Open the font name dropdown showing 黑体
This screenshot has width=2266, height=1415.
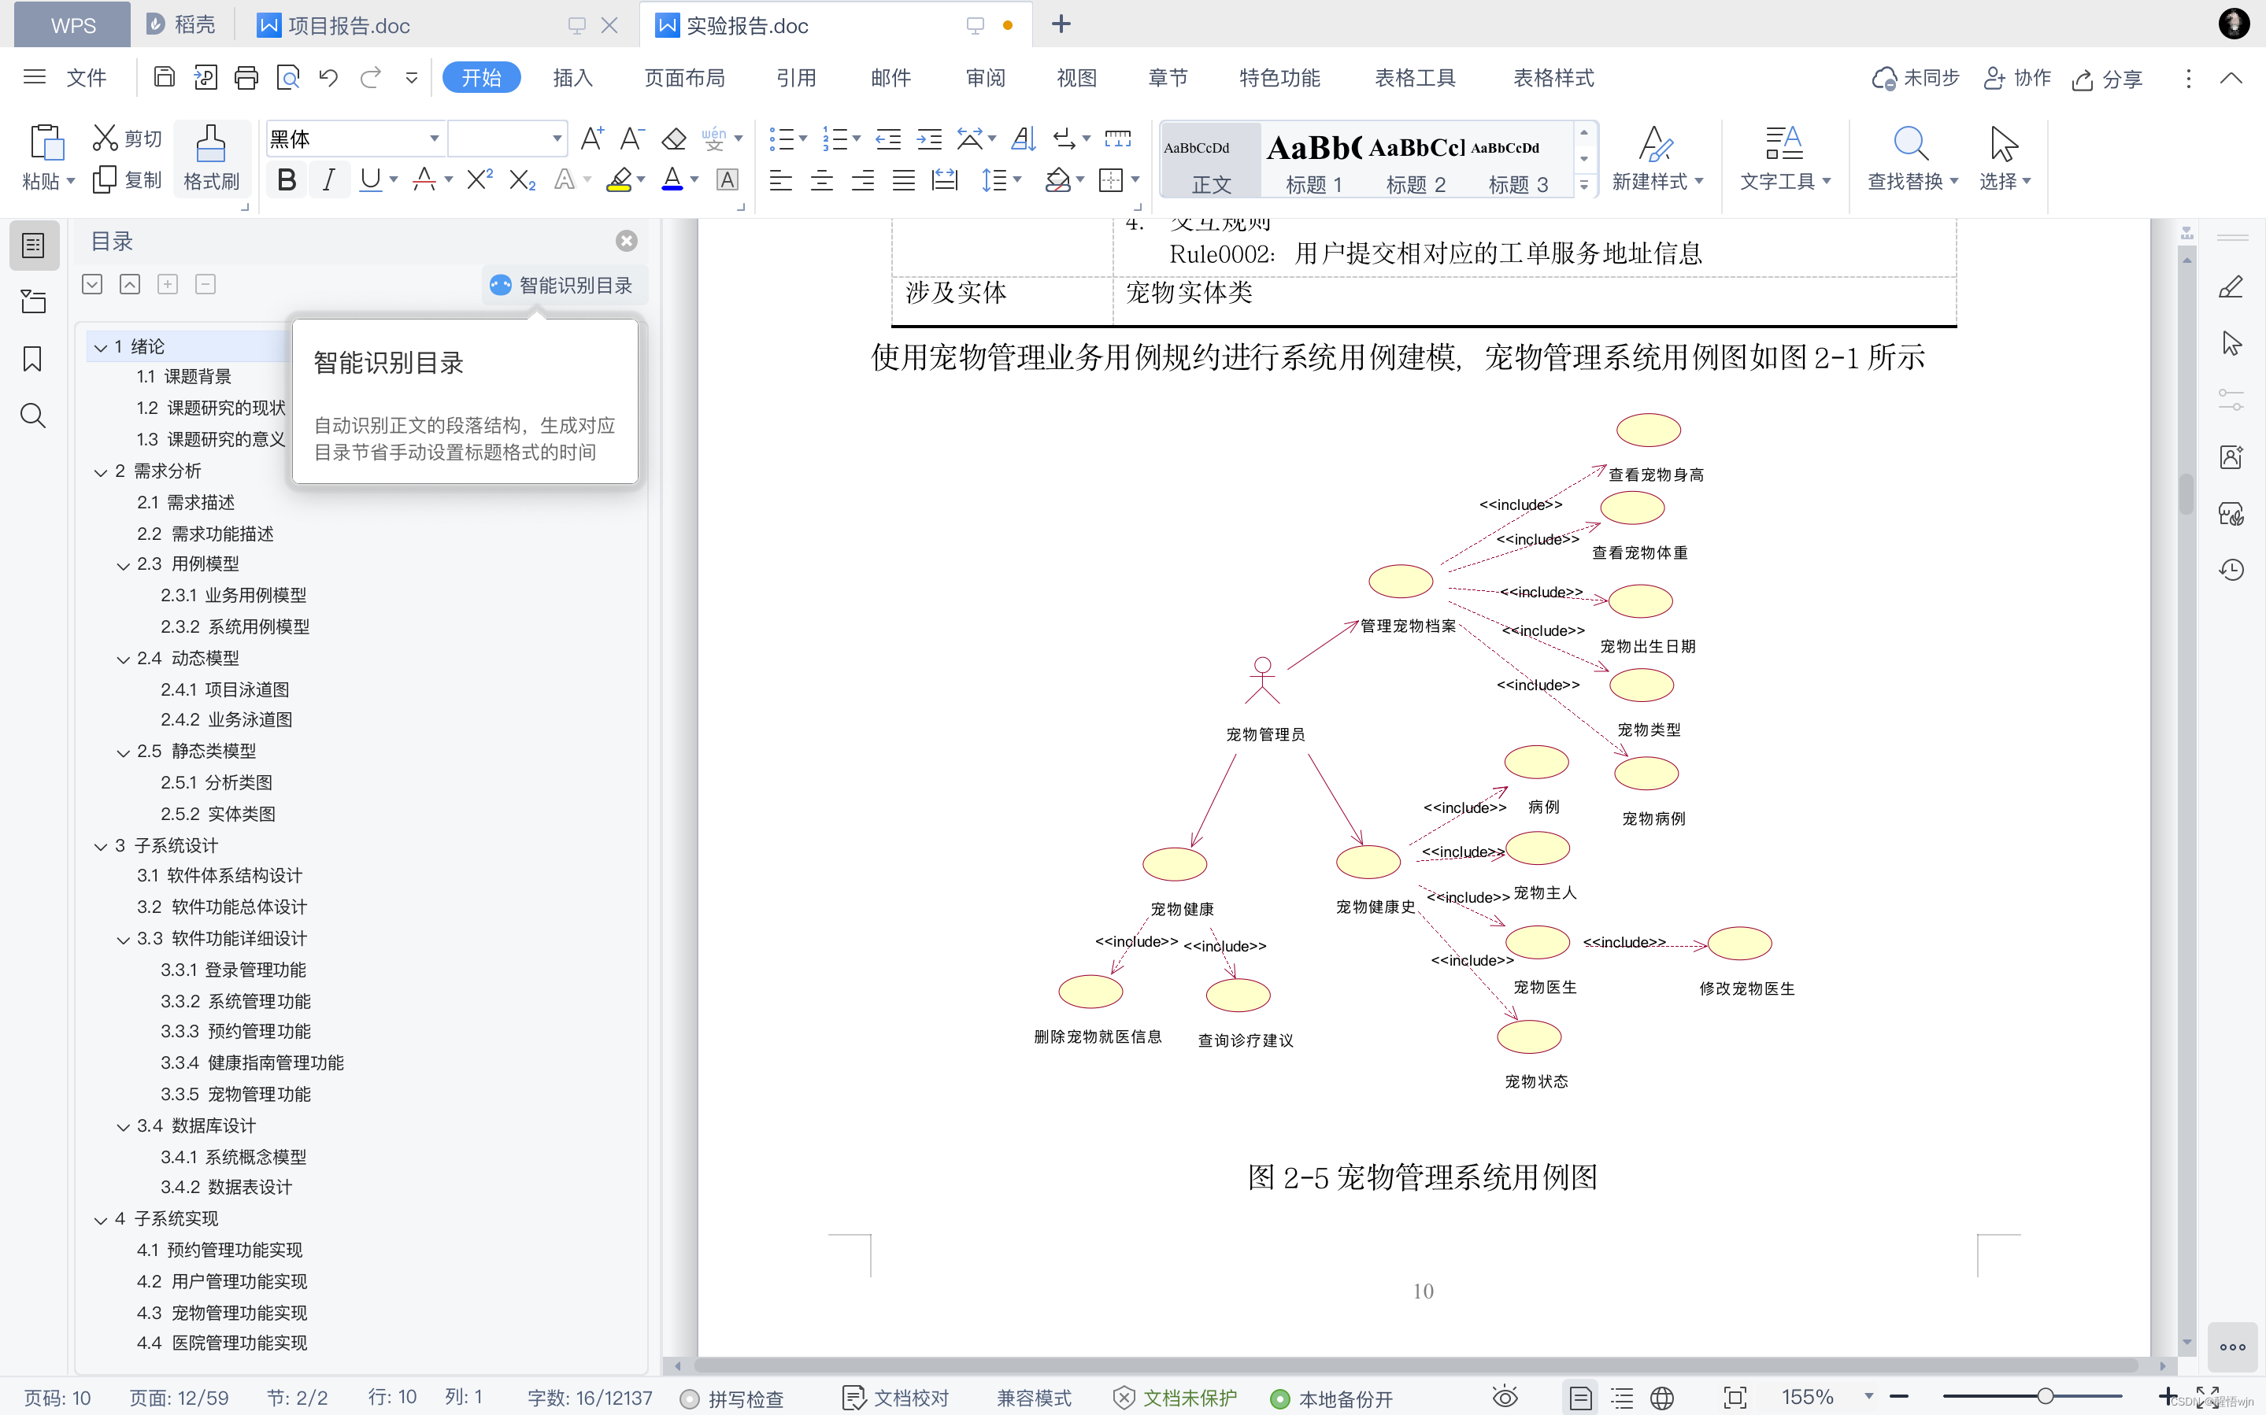(x=435, y=139)
